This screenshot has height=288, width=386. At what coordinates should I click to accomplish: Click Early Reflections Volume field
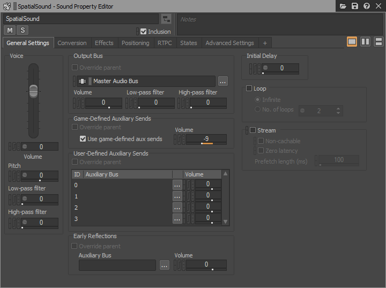pos(206,265)
